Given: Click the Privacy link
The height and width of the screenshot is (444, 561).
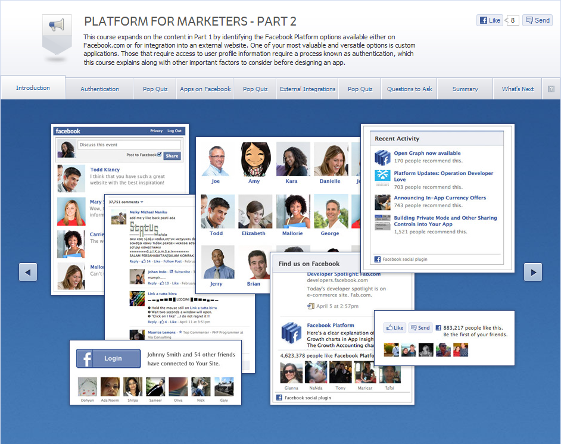Looking at the screenshot, I should point(157,131).
